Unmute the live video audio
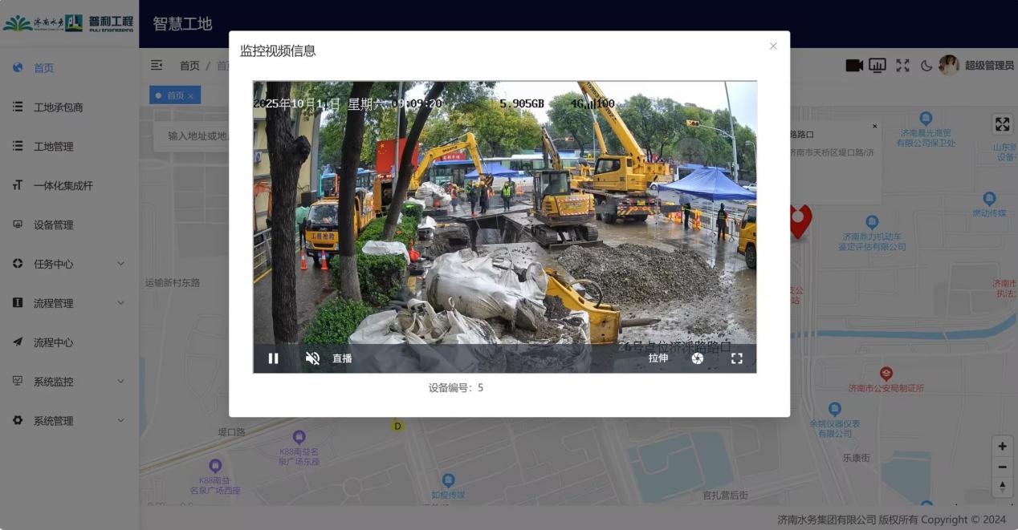 312,358
